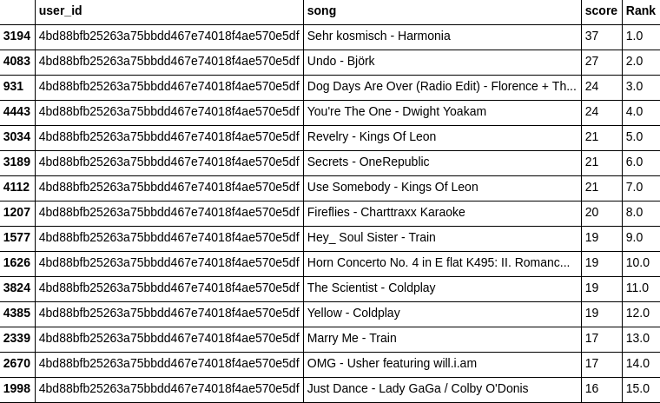
Task: Click 'Use Somebody - Kings Of Leon' cell
Action: click(393, 188)
